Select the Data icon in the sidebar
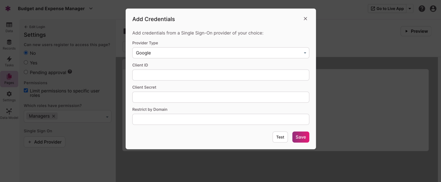The width and height of the screenshot is (441, 182). 9,27
